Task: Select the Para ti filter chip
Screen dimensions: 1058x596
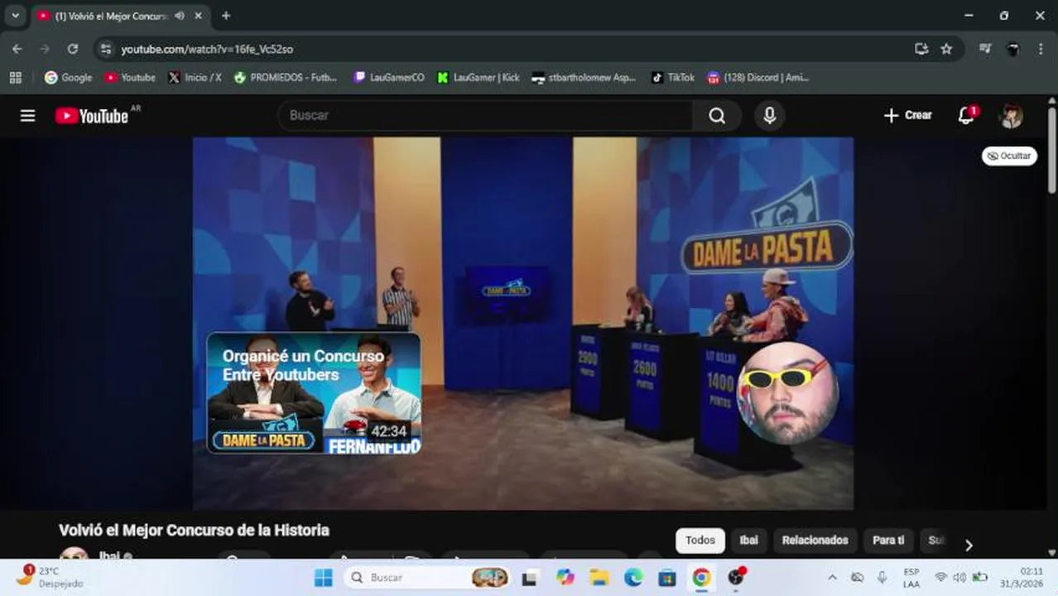Action: [x=888, y=541]
